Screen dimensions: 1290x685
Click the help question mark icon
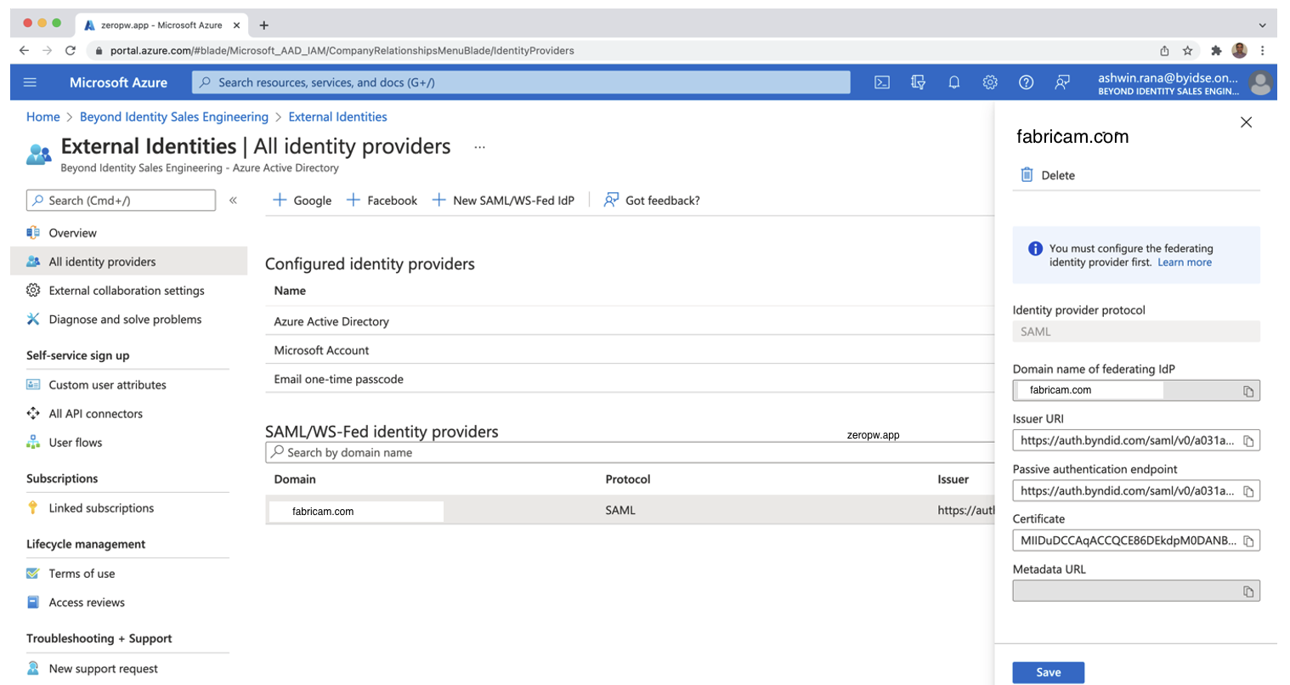pyautogui.click(x=1026, y=82)
